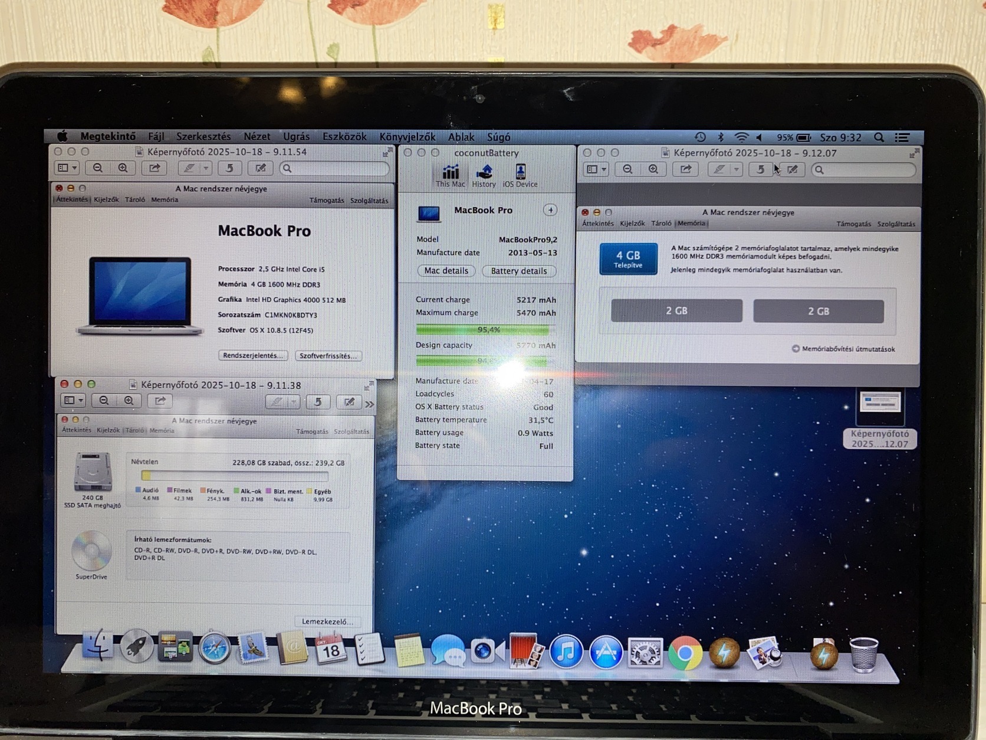This screenshot has width=986, height=740.
Task: Open the Szerkesztés menu
Action: [x=203, y=136]
